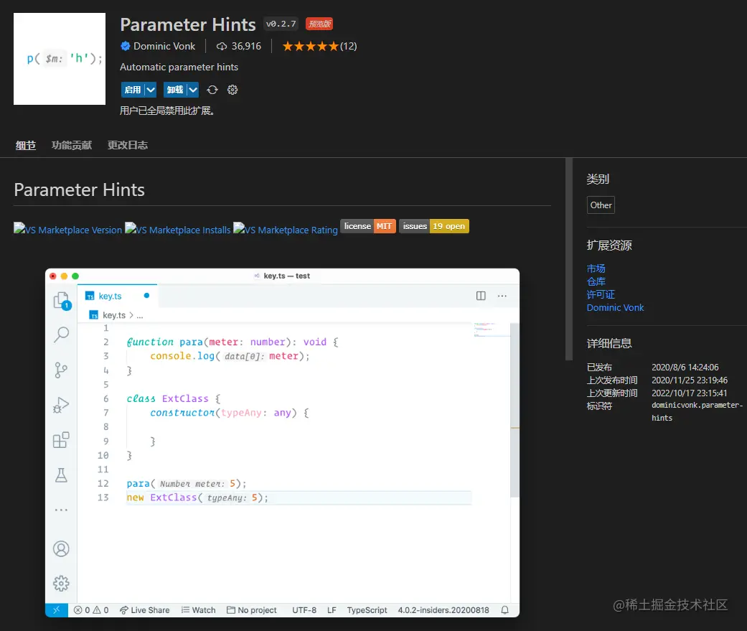Click No project in the status bar
The width and height of the screenshot is (747, 631).
[252, 610]
